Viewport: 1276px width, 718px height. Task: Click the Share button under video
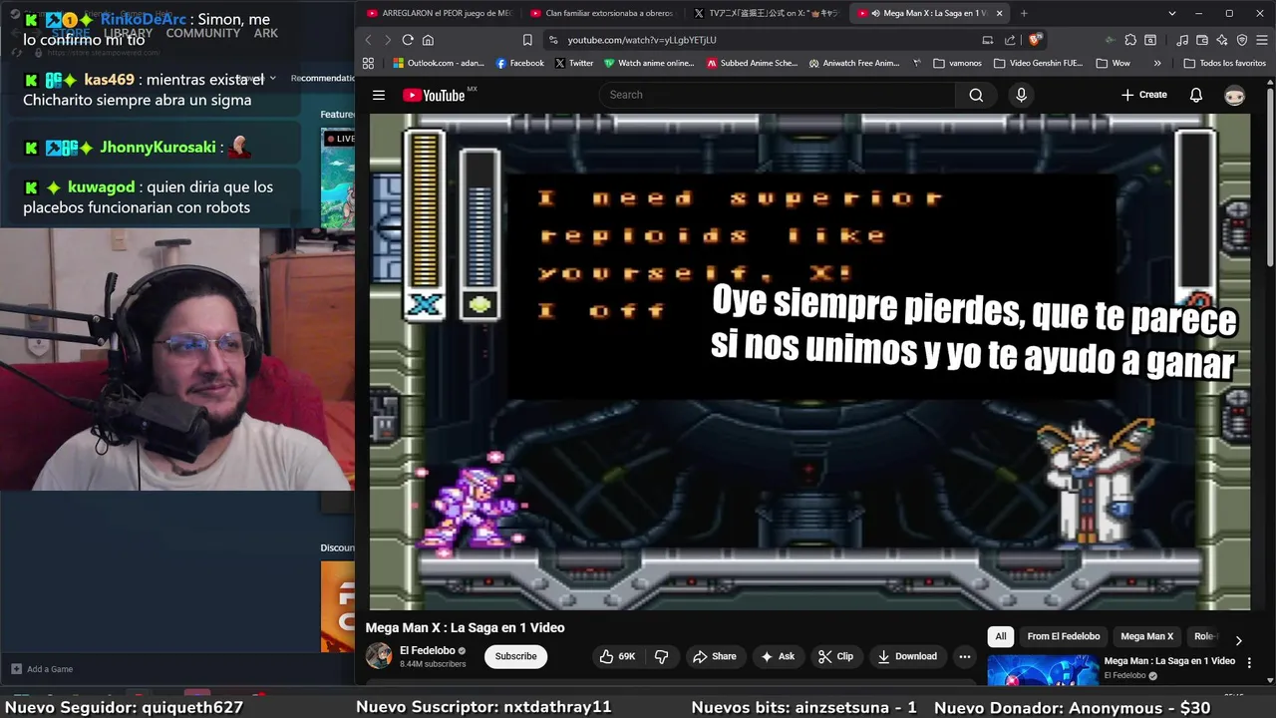tap(715, 656)
